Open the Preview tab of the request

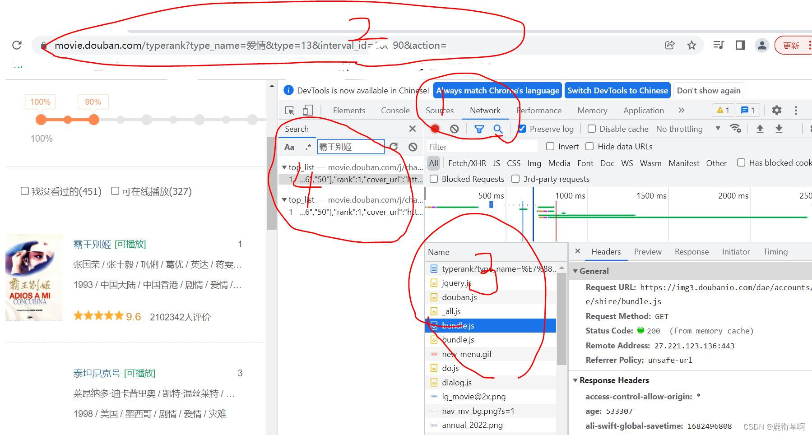pos(648,252)
